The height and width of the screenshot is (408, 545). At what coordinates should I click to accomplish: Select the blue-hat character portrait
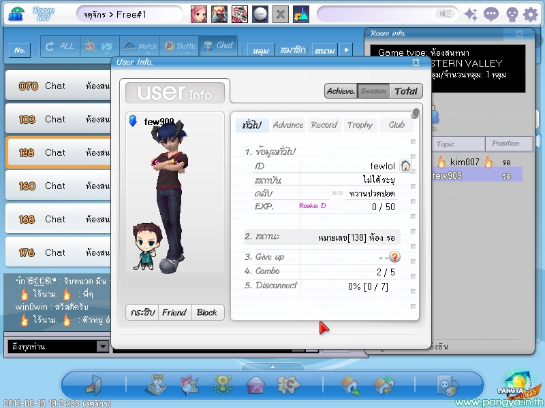point(219,14)
